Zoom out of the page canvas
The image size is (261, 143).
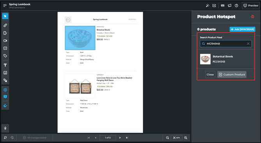[x=168, y=138]
